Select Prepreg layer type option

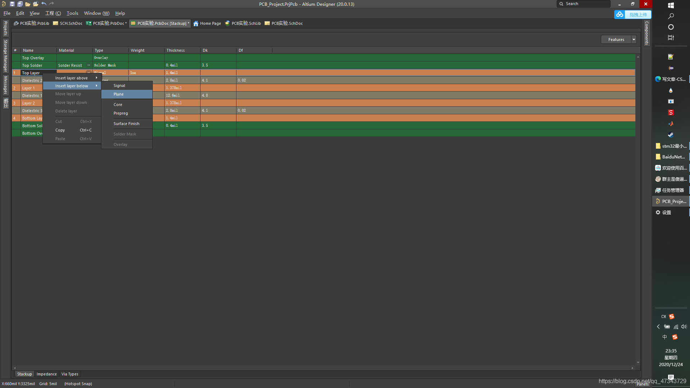coord(120,113)
